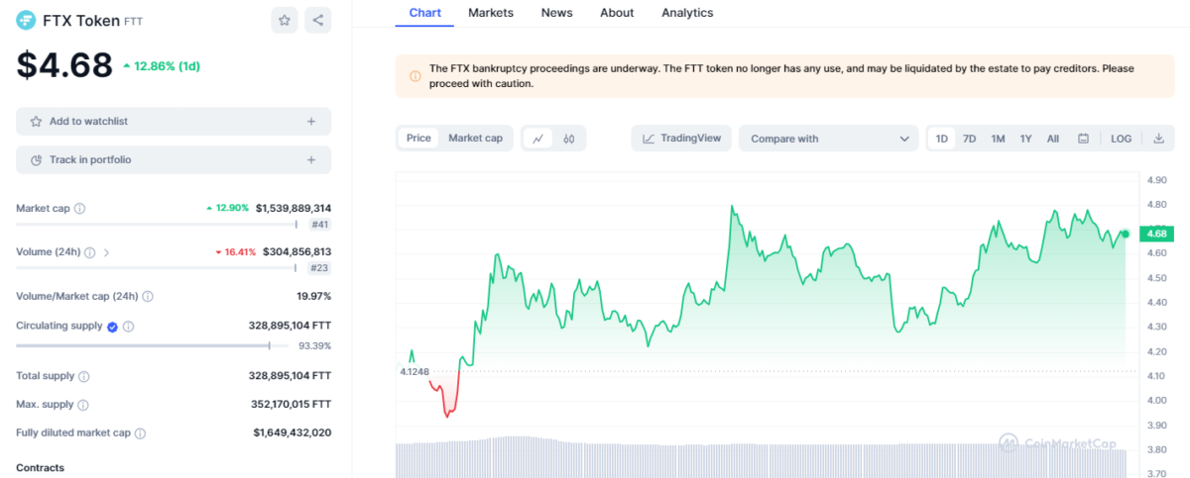Click the 4.1248 opening price label
The width and height of the screenshot is (1190, 478).
click(415, 372)
